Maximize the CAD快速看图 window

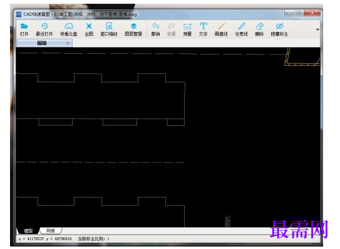pos(299,13)
